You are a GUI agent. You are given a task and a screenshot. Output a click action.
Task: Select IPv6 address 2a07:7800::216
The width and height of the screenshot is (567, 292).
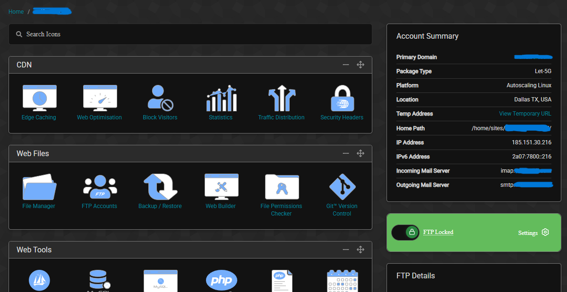point(531,157)
